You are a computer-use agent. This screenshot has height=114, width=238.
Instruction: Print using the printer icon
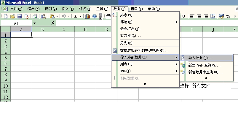click(35, 16)
